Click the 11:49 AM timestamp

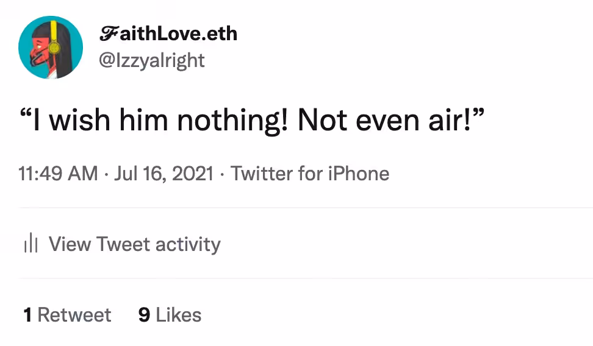tap(58, 174)
